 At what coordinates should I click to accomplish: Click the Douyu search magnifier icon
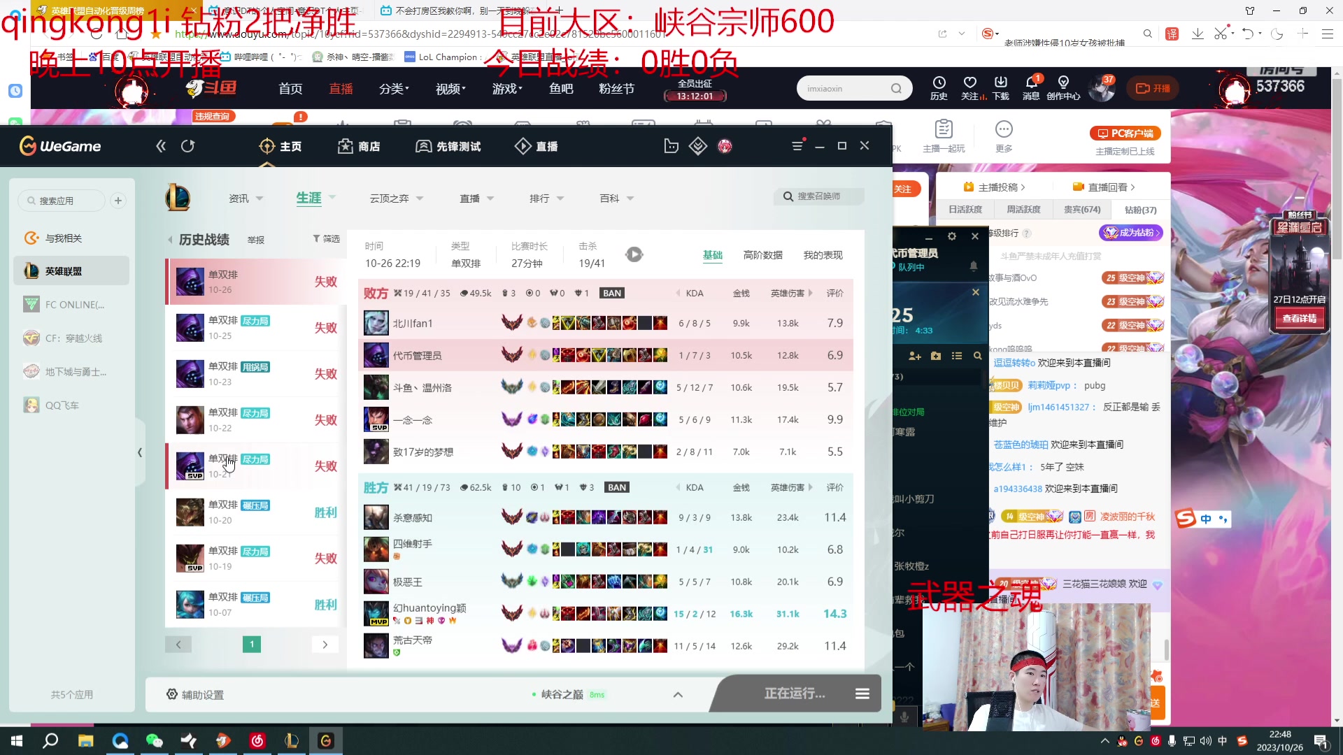(x=896, y=89)
